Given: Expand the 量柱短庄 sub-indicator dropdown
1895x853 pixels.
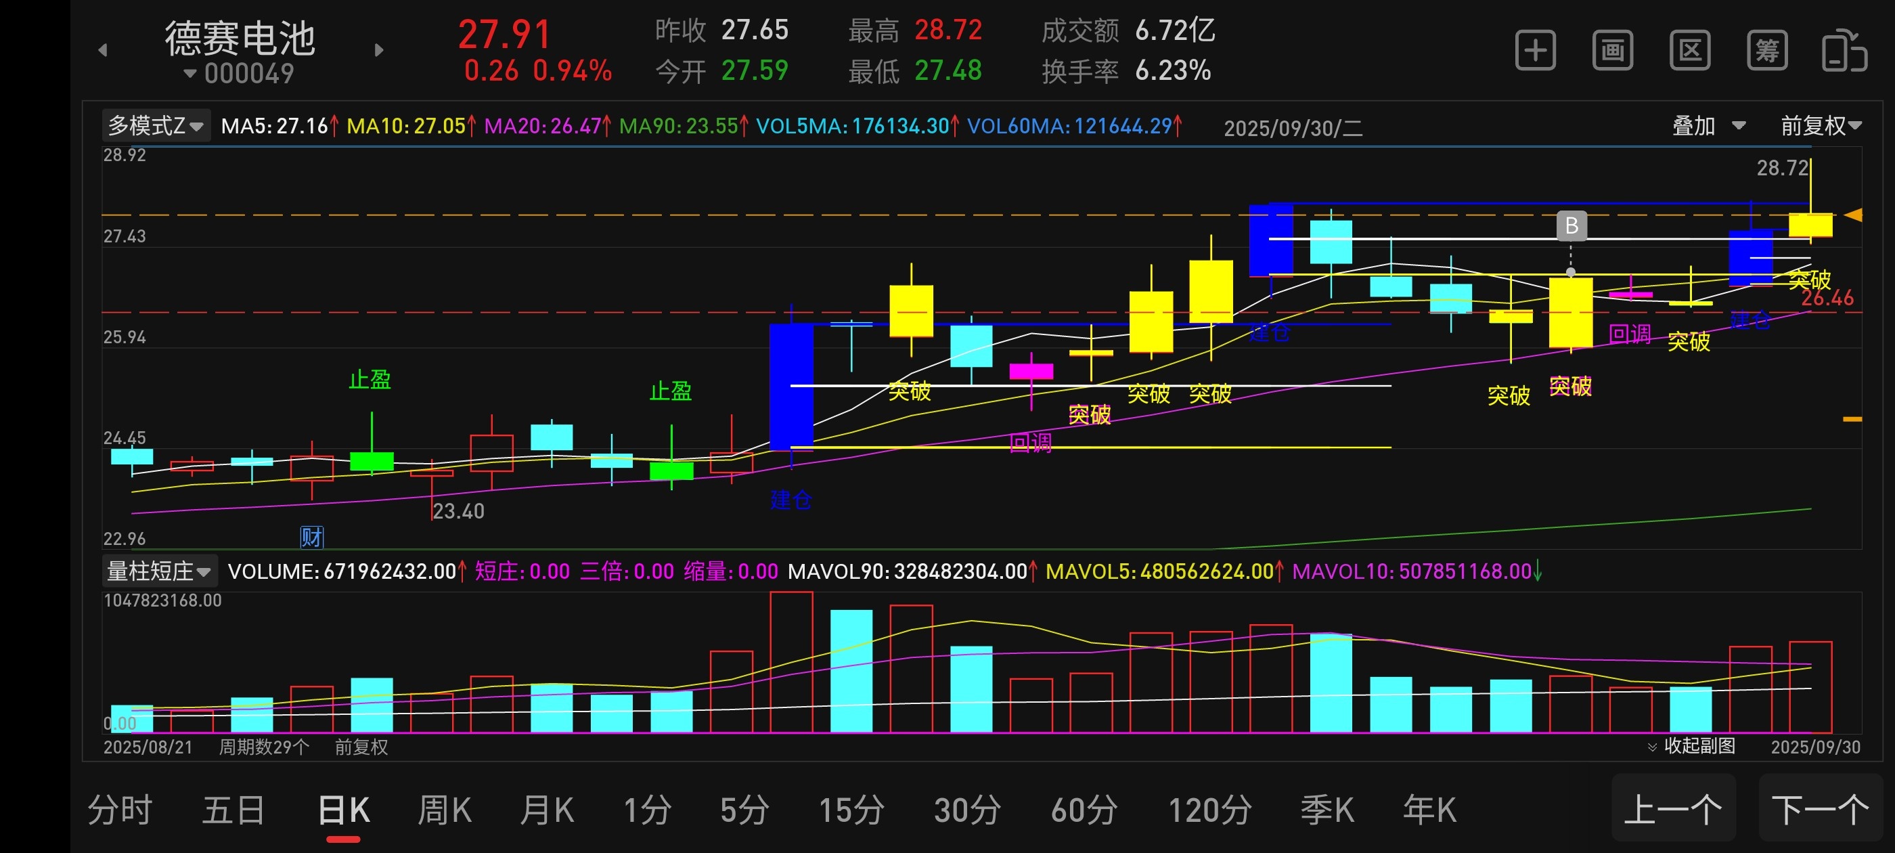Looking at the screenshot, I should click(x=159, y=571).
